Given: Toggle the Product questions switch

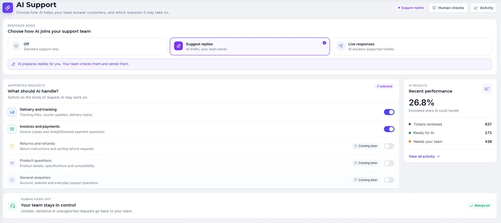Looking at the screenshot, I should tap(389, 163).
